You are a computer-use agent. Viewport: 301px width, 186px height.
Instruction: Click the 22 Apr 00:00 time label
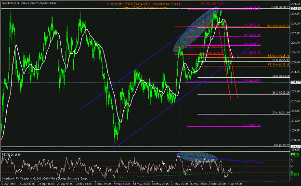(27, 184)
